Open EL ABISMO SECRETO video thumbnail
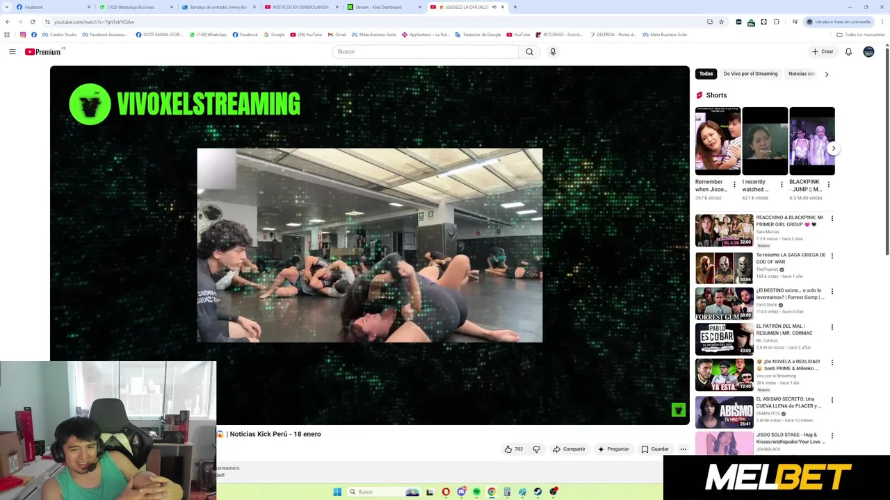The height and width of the screenshot is (500, 890). tap(724, 412)
